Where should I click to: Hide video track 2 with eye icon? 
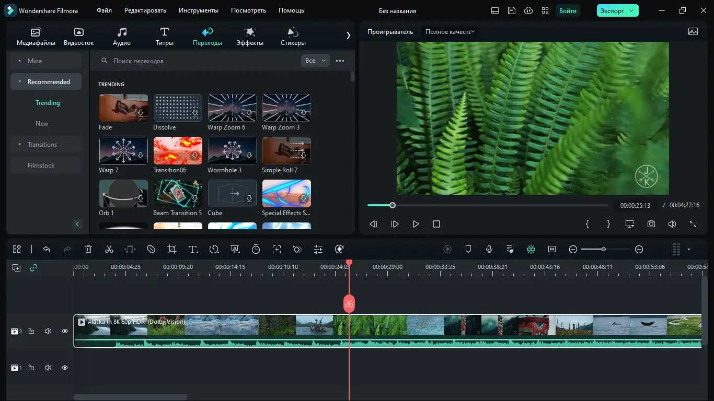click(x=65, y=331)
